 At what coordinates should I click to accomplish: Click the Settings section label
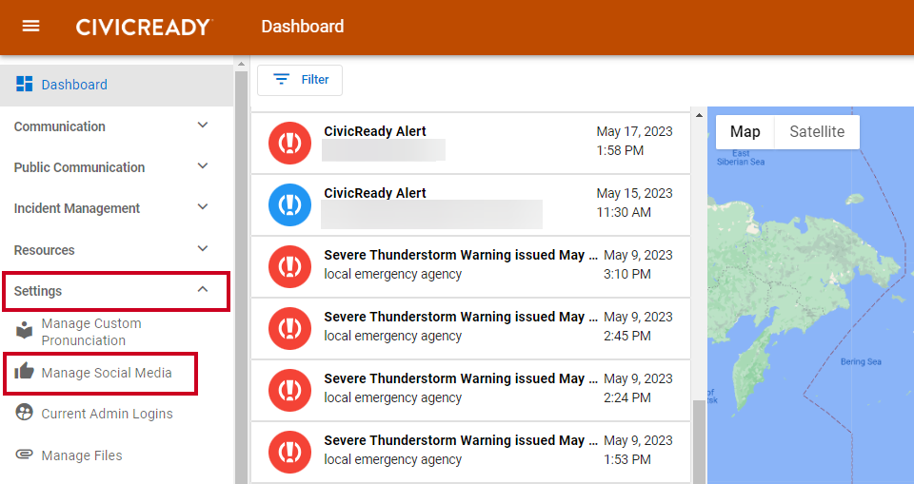[38, 291]
